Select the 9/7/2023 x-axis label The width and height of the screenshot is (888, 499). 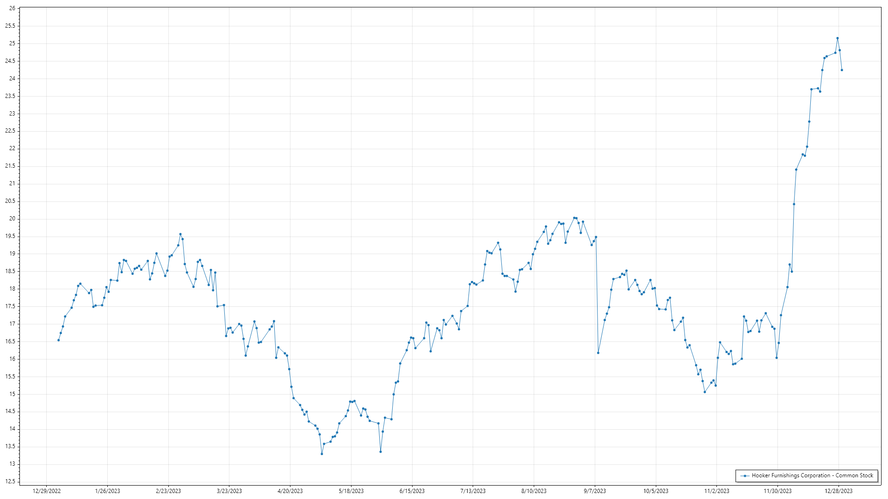pyautogui.click(x=595, y=491)
